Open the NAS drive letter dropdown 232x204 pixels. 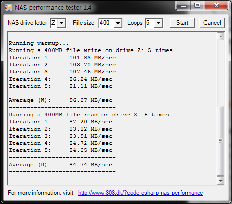(x=61, y=23)
